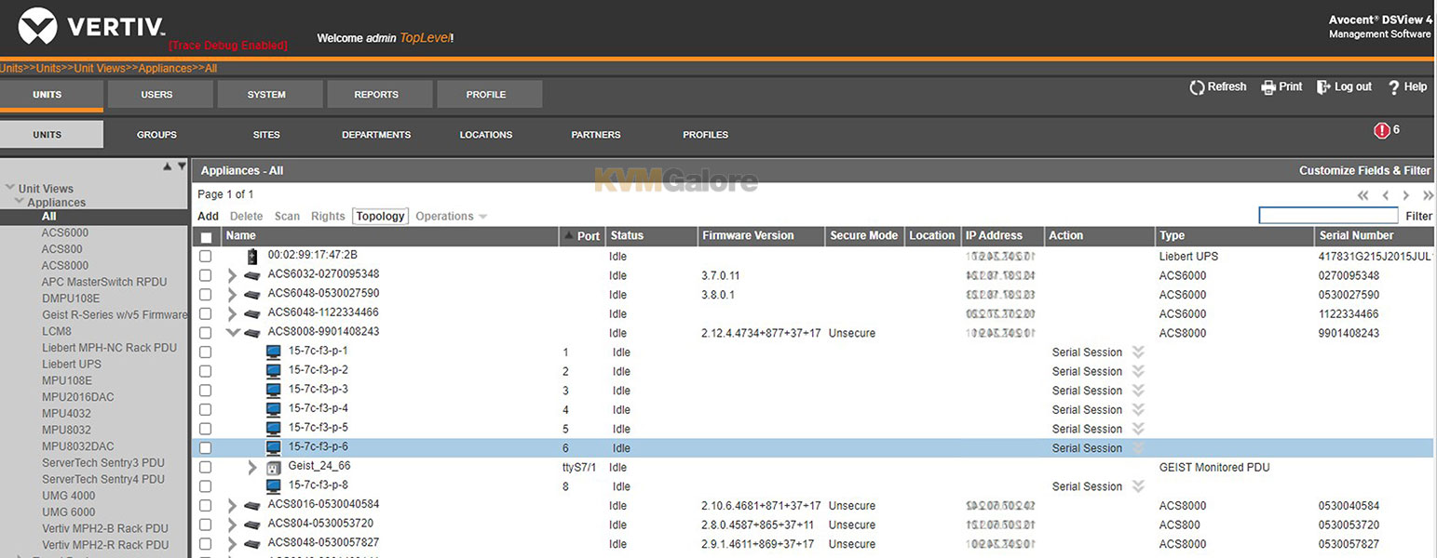1437x558 pixels.
Task: Check the box for 00:02:99:17:47:2B
Action: tap(206, 257)
